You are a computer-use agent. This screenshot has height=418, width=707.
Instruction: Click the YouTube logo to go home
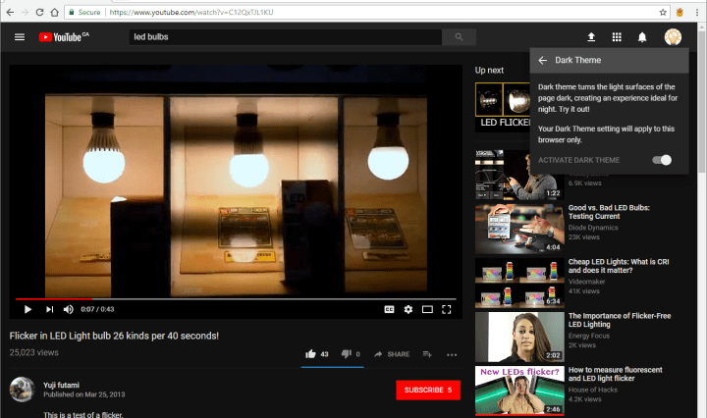click(x=63, y=37)
